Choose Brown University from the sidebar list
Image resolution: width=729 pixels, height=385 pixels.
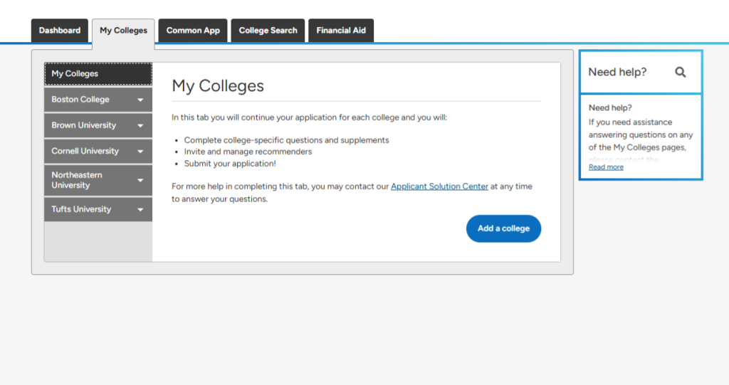click(x=83, y=125)
